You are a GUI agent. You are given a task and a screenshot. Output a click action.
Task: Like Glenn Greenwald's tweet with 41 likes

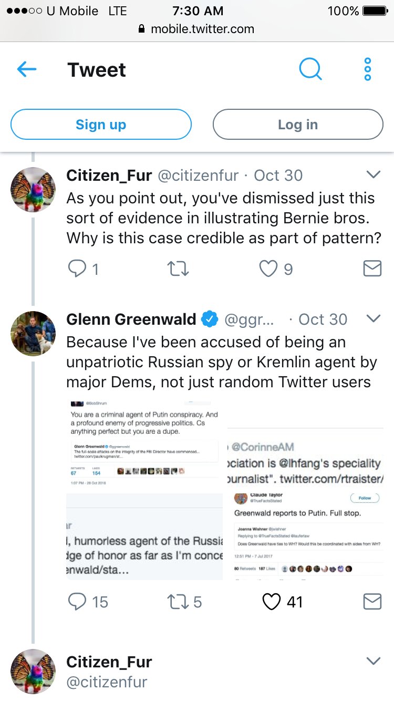271,602
